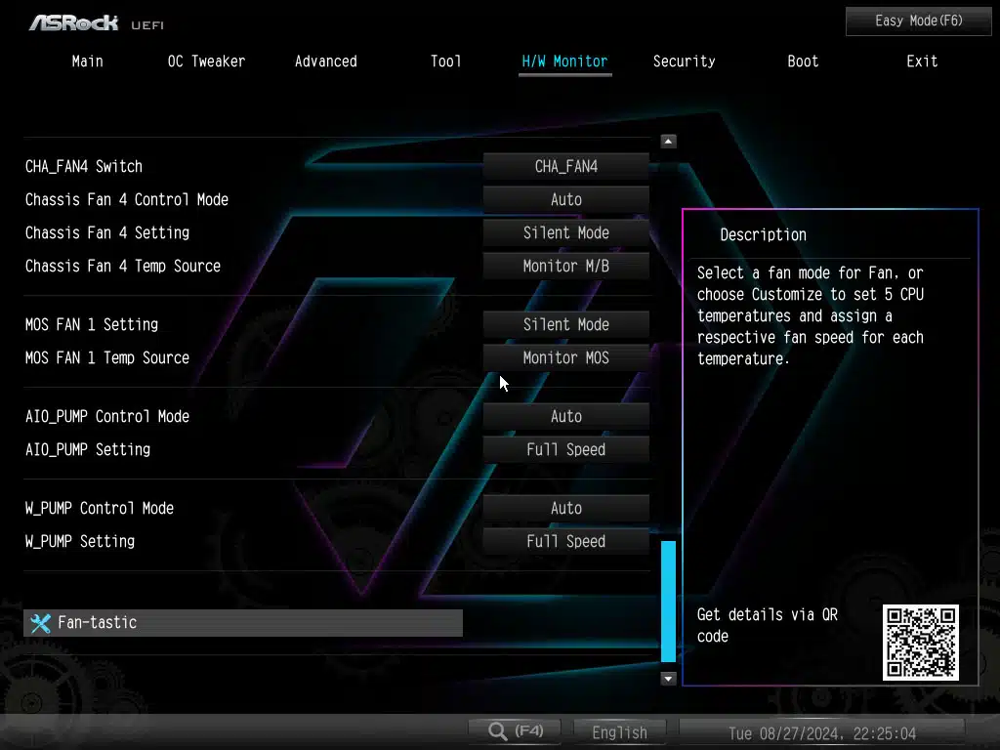Click the blue scrollbar thumb
Viewport: 1000px width, 750px height.
668,601
